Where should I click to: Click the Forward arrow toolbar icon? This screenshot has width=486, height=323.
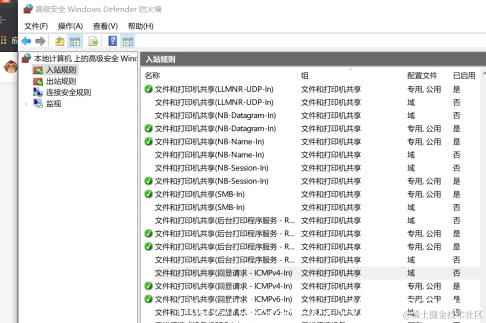(40, 41)
